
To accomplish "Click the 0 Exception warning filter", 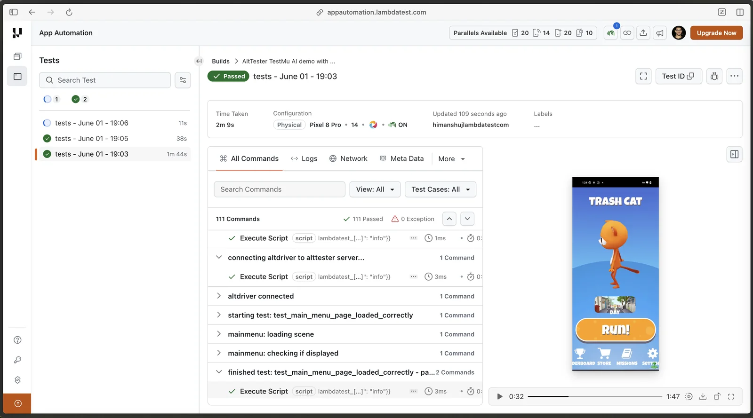I will coord(413,219).
